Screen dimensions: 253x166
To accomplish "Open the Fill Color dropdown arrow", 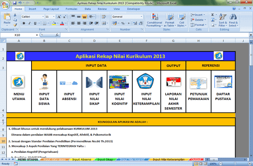I will (57, 23).
